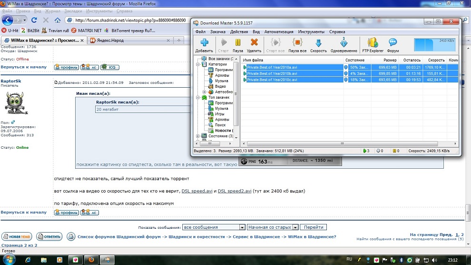Click Пауза все toolbar icon
Viewport: 471px width, 265px height.
coord(297,42)
